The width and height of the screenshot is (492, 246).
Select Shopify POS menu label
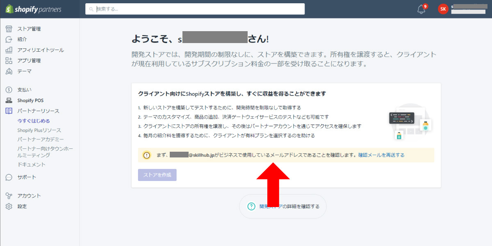30,100
